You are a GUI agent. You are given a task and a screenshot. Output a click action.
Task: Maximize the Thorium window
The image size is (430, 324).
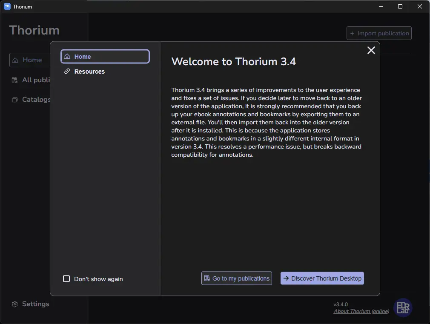400,6
